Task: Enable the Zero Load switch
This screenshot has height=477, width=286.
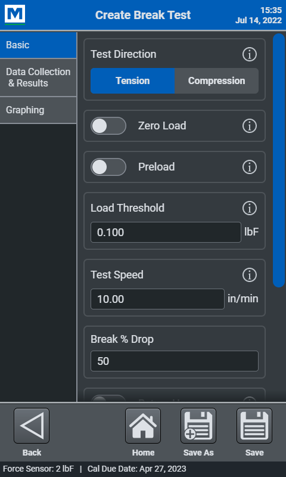Action: tap(108, 126)
